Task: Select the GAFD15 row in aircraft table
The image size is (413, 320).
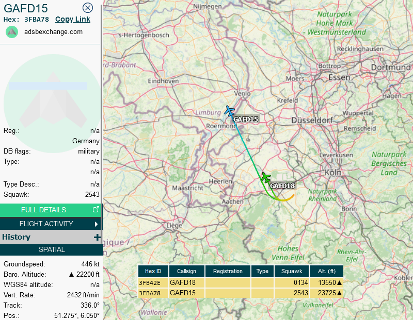Action: [x=241, y=293]
